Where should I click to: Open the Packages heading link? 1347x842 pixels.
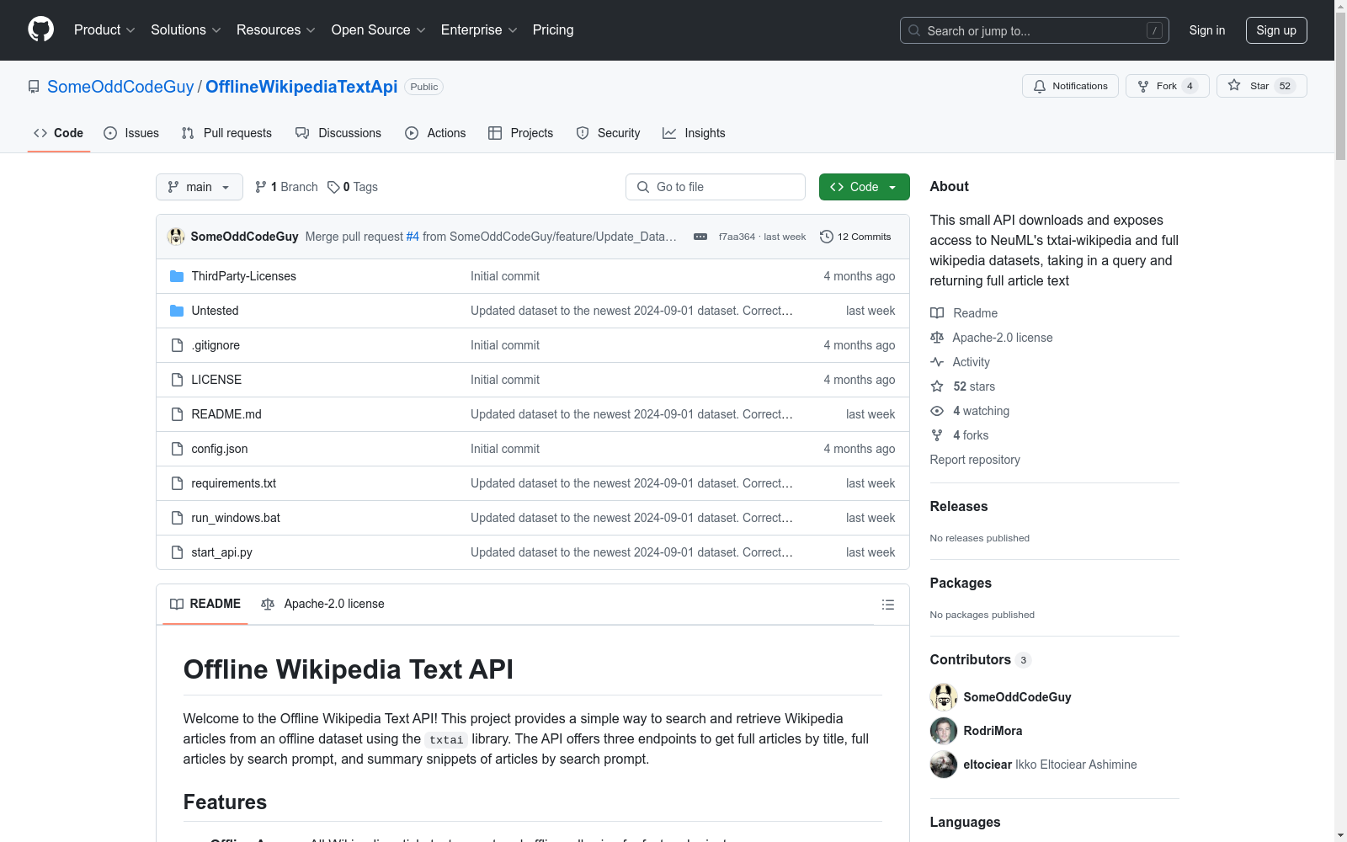[x=961, y=583]
